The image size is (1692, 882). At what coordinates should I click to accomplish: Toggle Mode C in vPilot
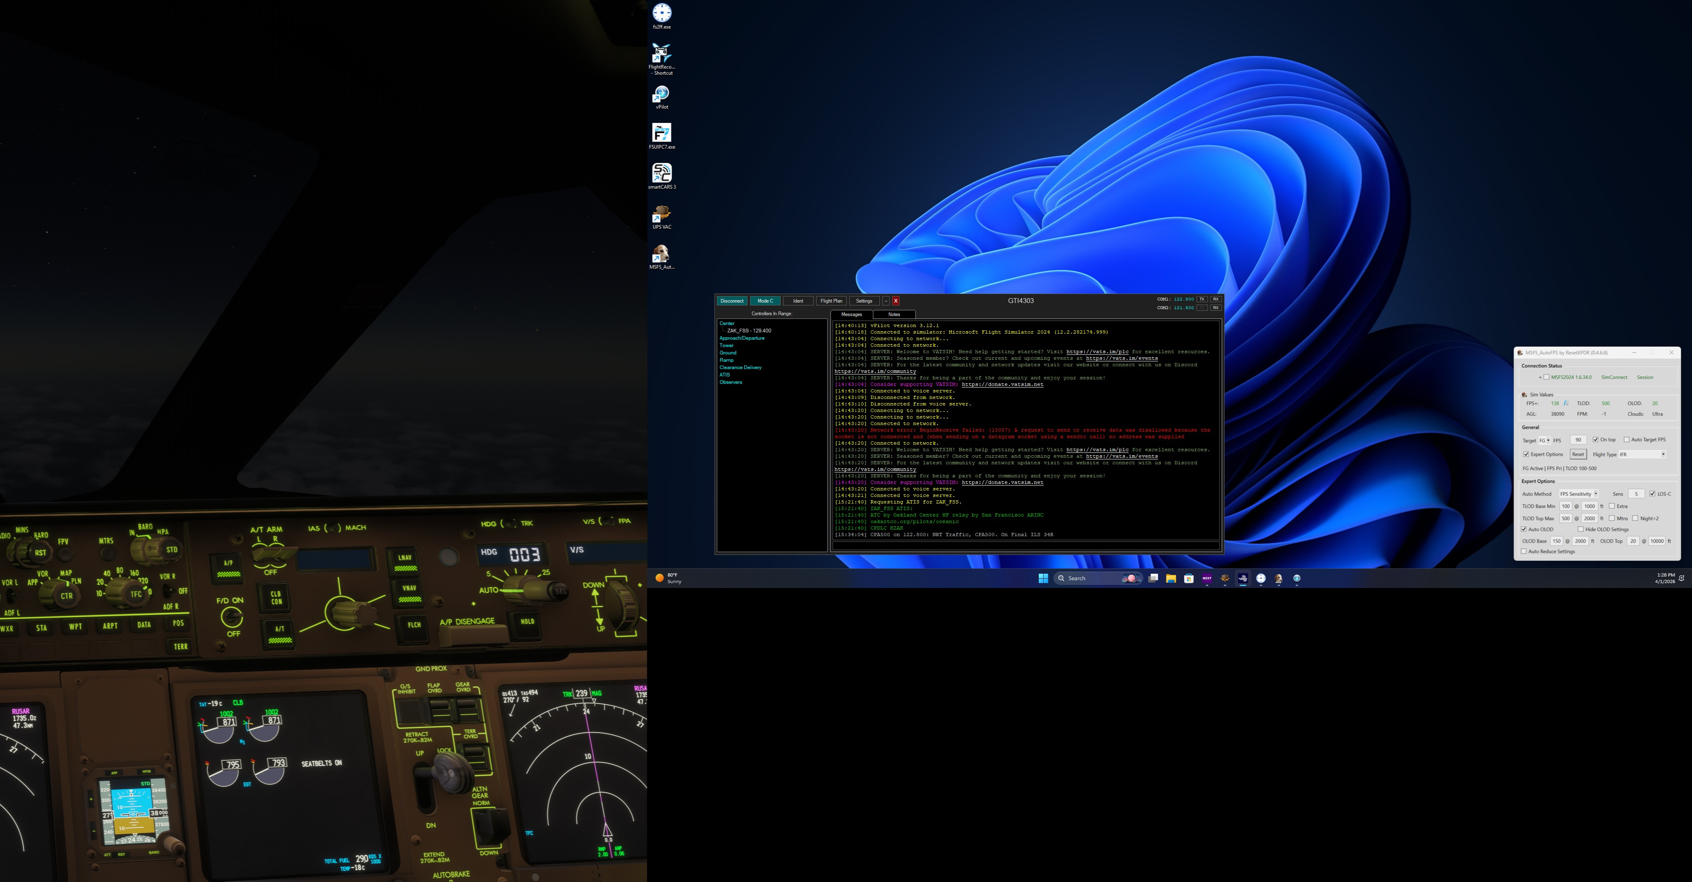pyautogui.click(x=765, y=301)
